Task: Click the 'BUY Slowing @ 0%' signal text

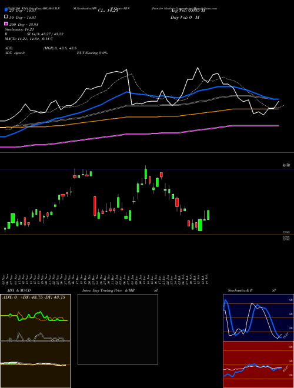Action: pos(92,53)
